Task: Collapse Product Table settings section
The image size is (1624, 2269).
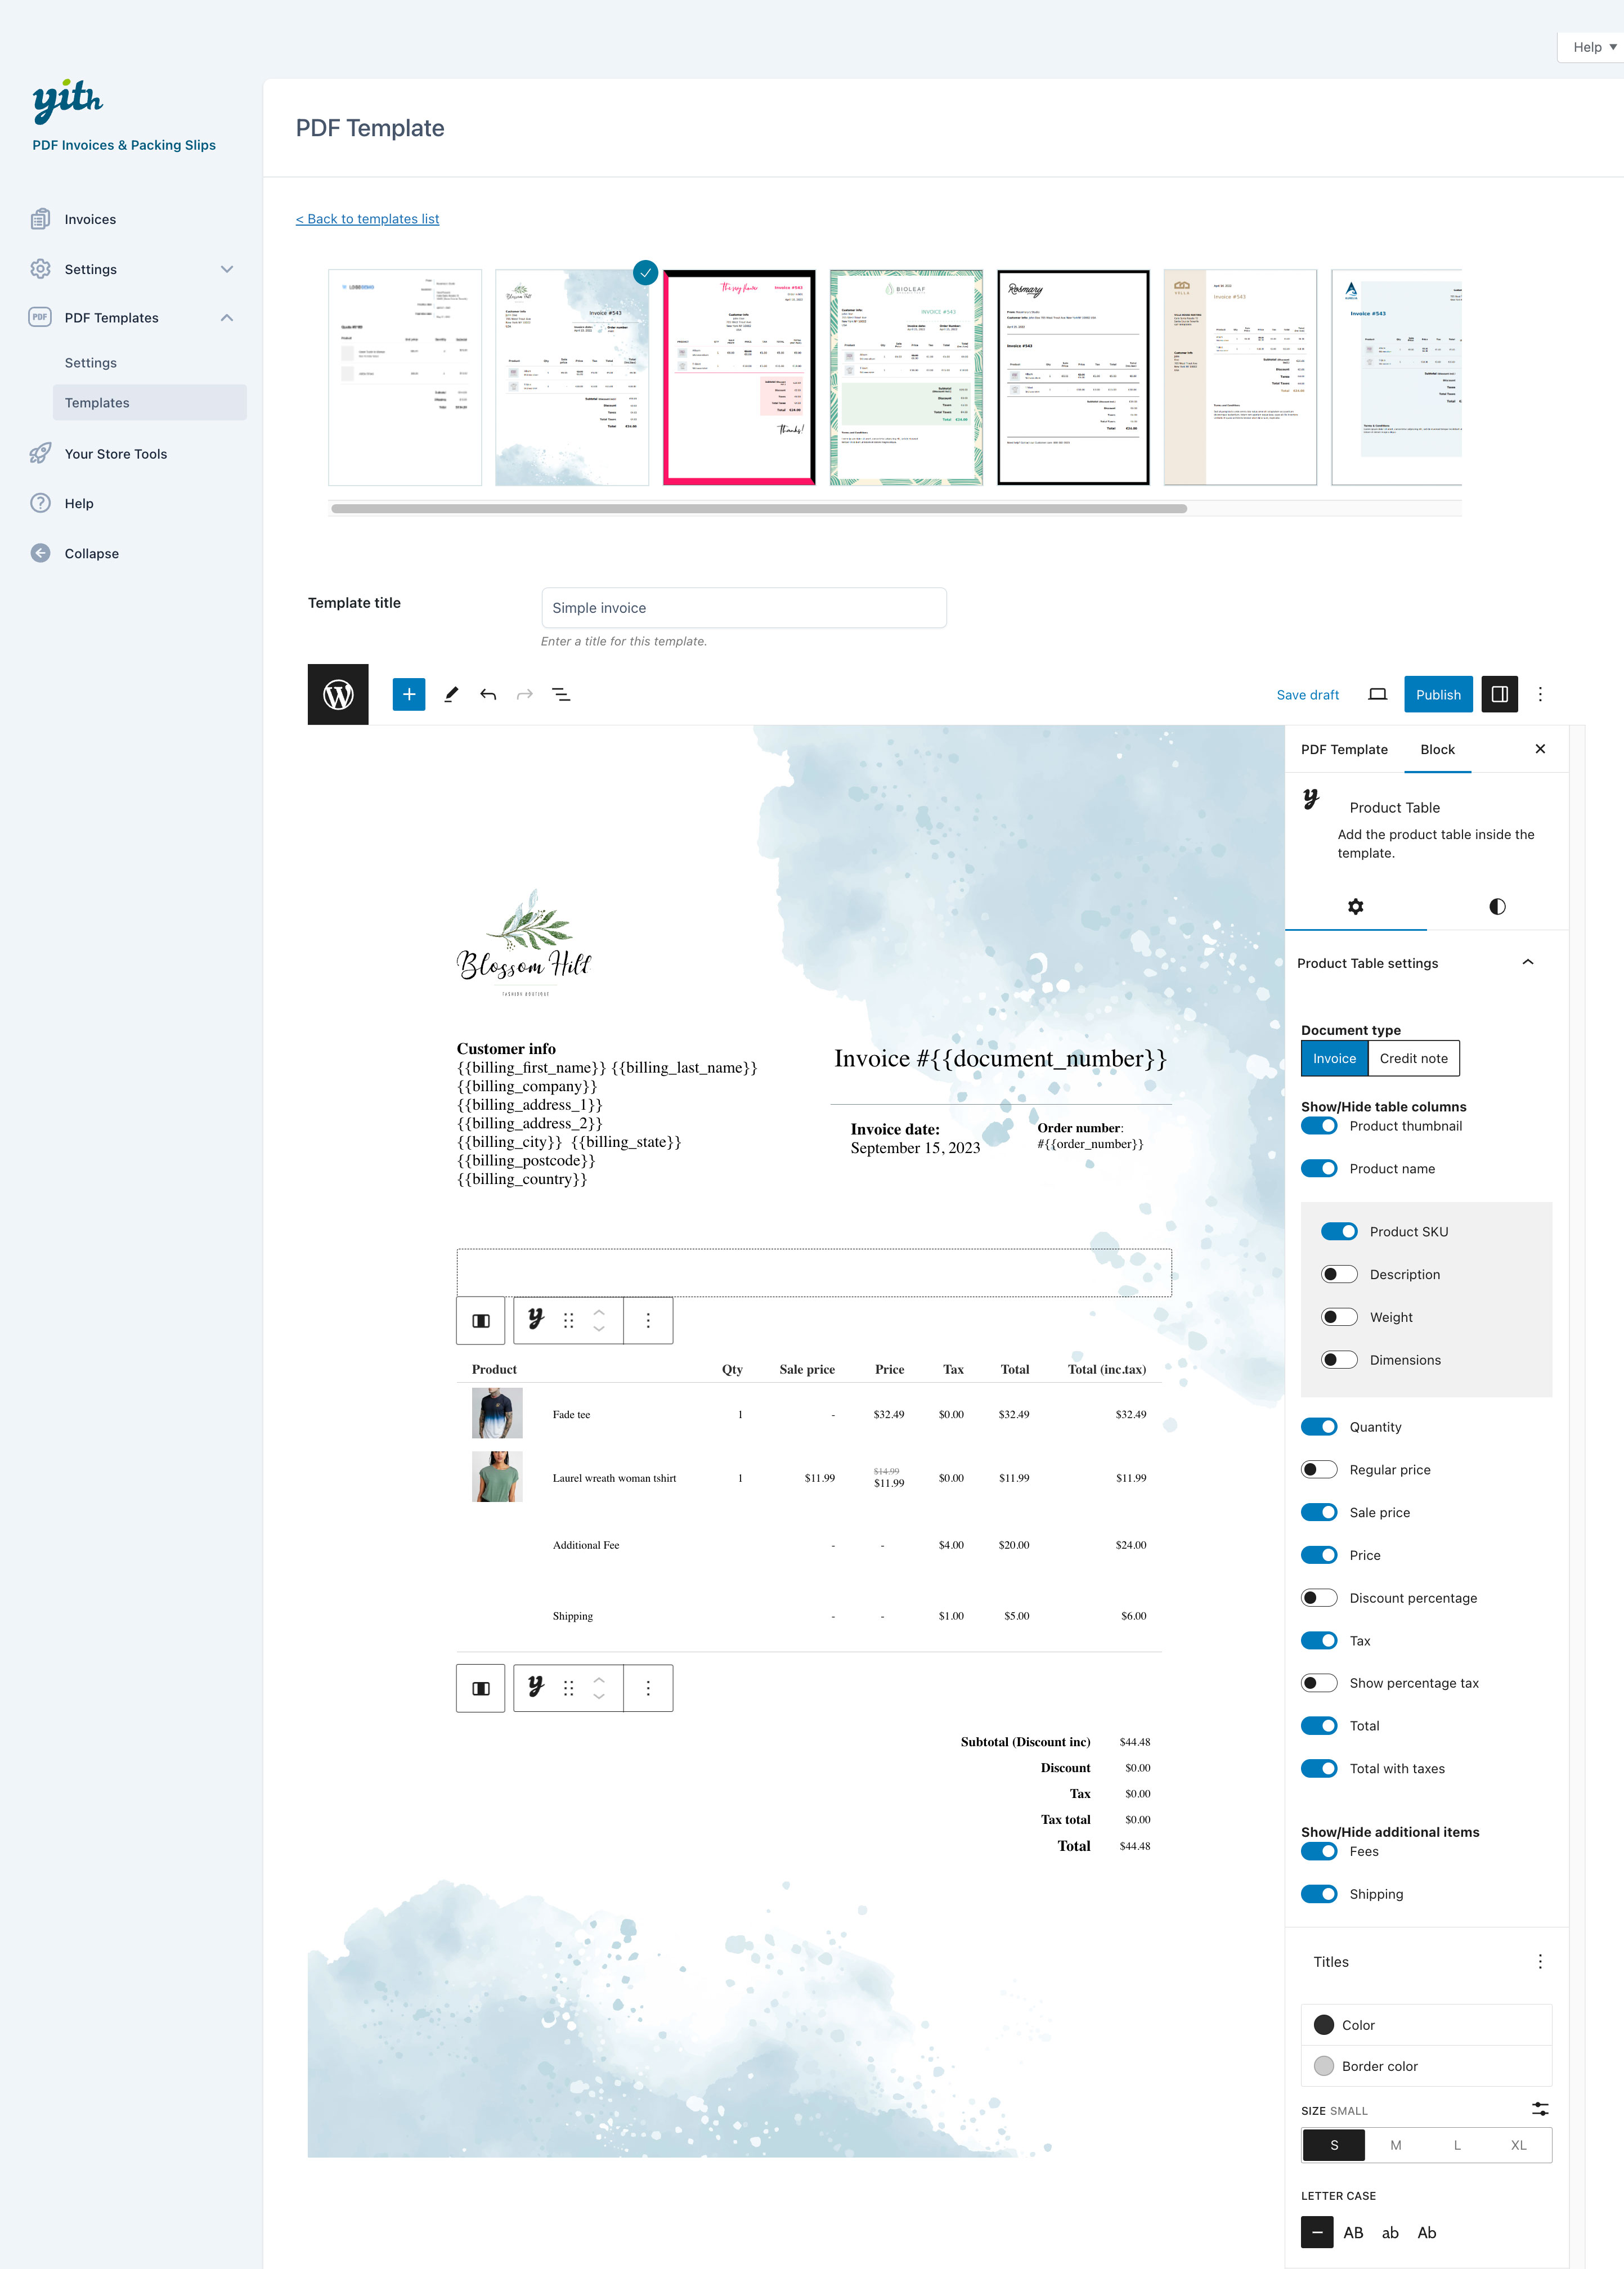Action: pyautogui.click(x=1527, y=962)
